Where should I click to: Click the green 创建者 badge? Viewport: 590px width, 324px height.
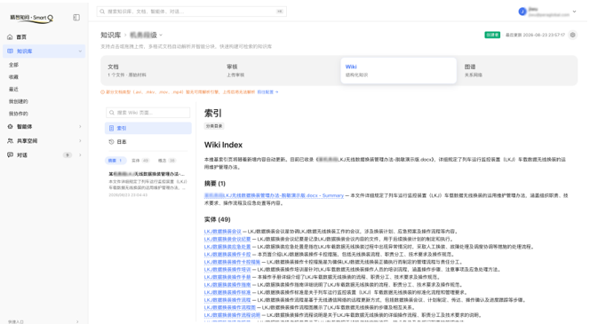492,35
